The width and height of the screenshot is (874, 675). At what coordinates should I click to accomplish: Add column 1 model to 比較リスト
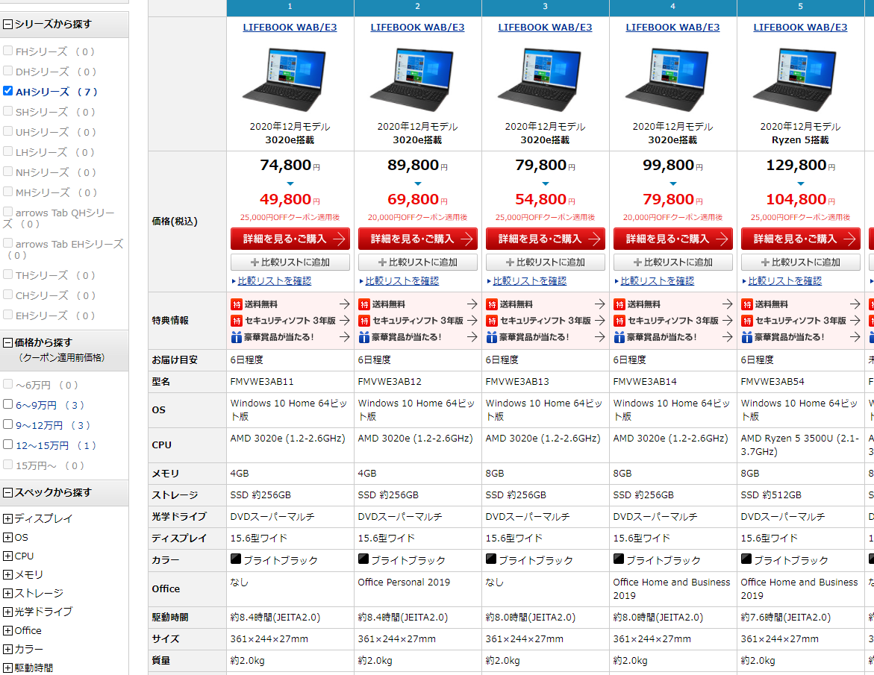290,262
